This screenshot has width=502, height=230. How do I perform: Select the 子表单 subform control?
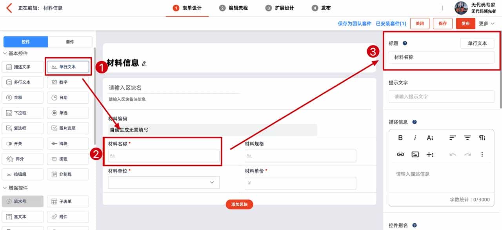(x=68, y=201)
